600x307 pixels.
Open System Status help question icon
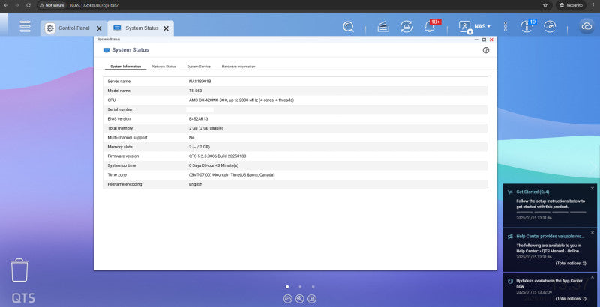coord(486,50)
